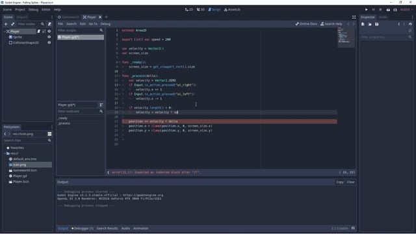This screenshot has width=416, height=234.
Task: Go to next edited script
Action: [354, 24]
